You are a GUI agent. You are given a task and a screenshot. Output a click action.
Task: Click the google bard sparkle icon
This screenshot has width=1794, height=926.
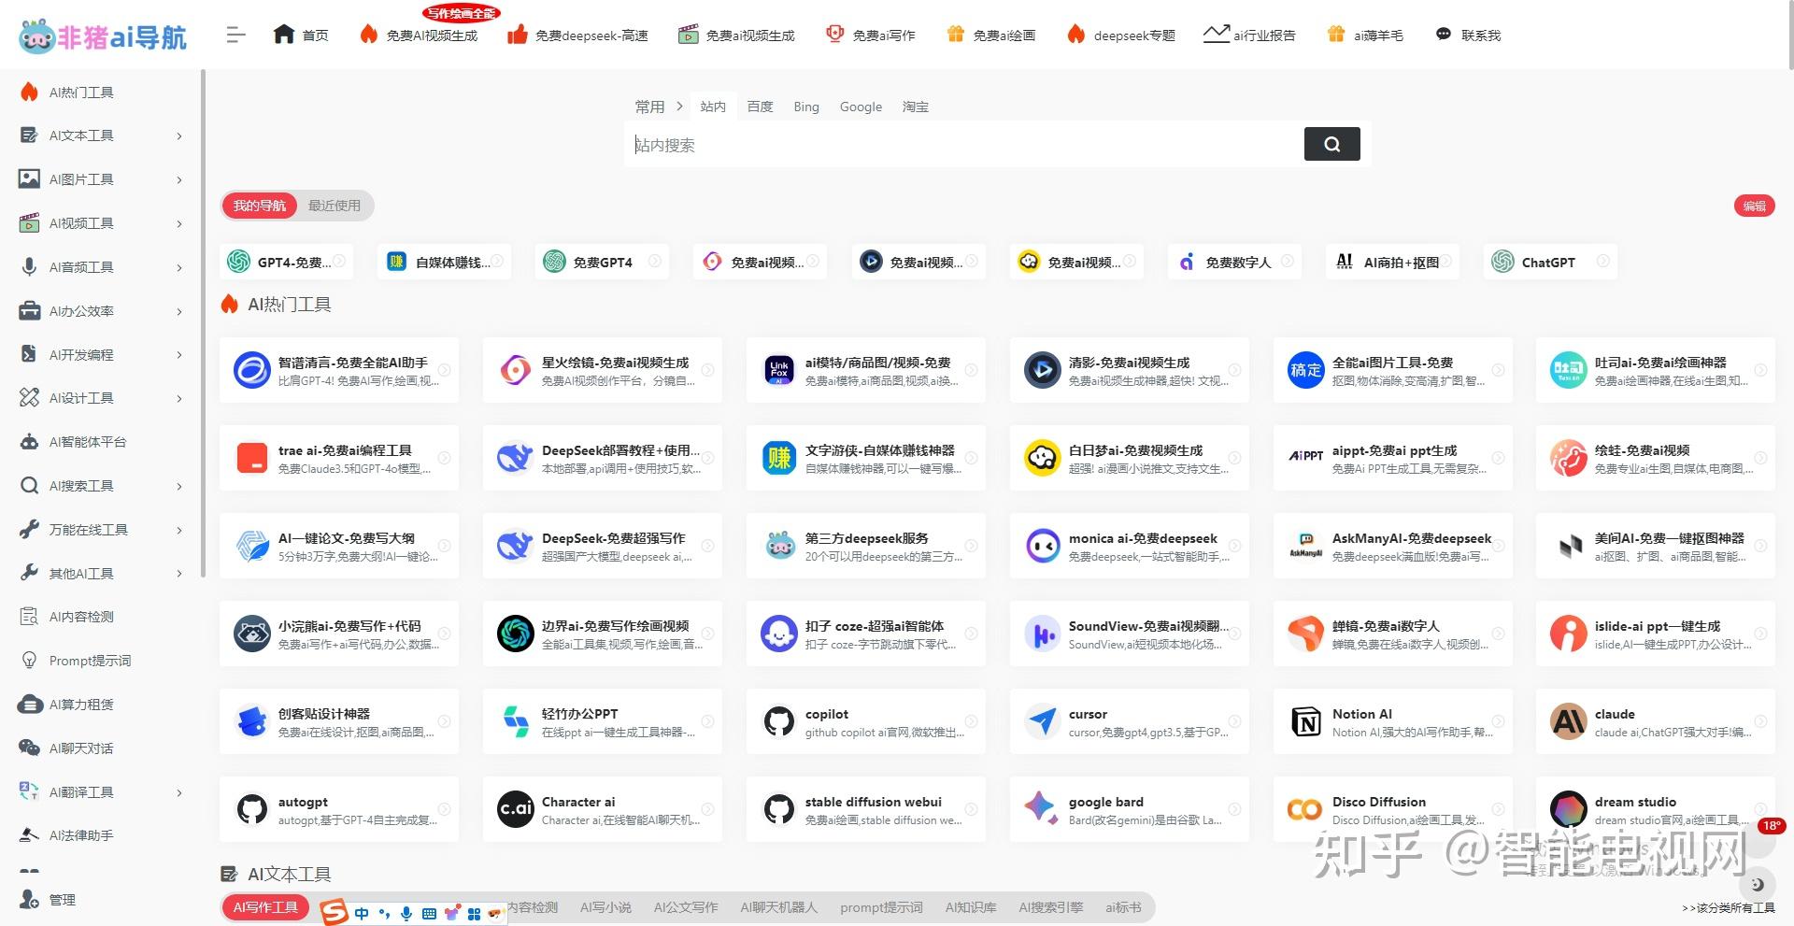1042,807
